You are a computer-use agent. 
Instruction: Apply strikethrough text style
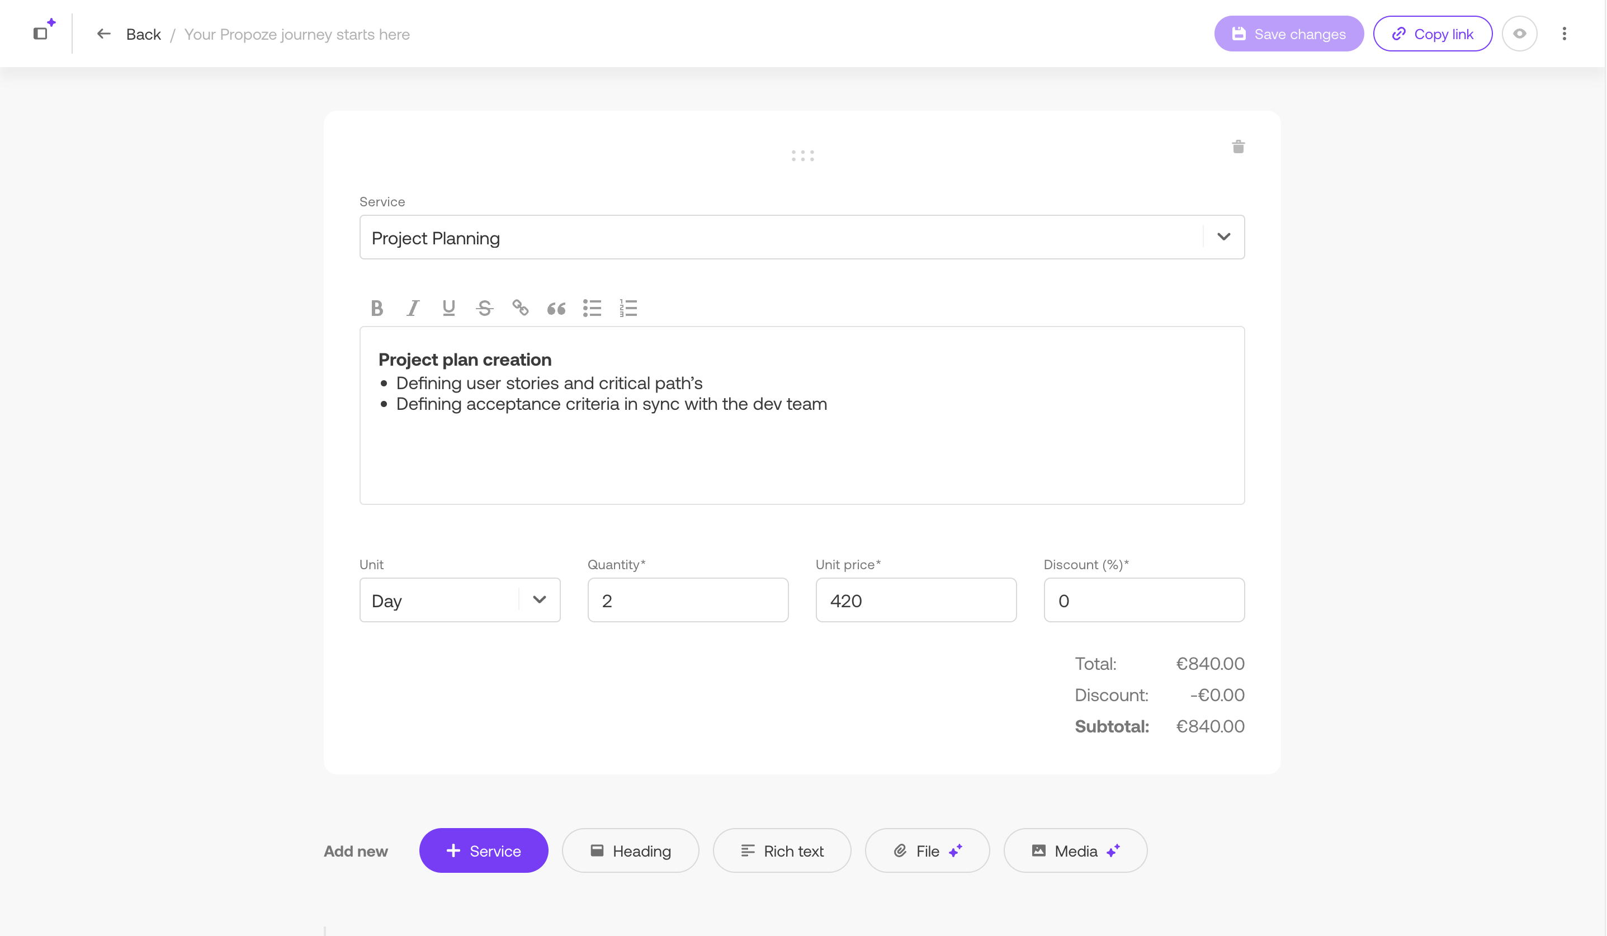coord(485,309)
